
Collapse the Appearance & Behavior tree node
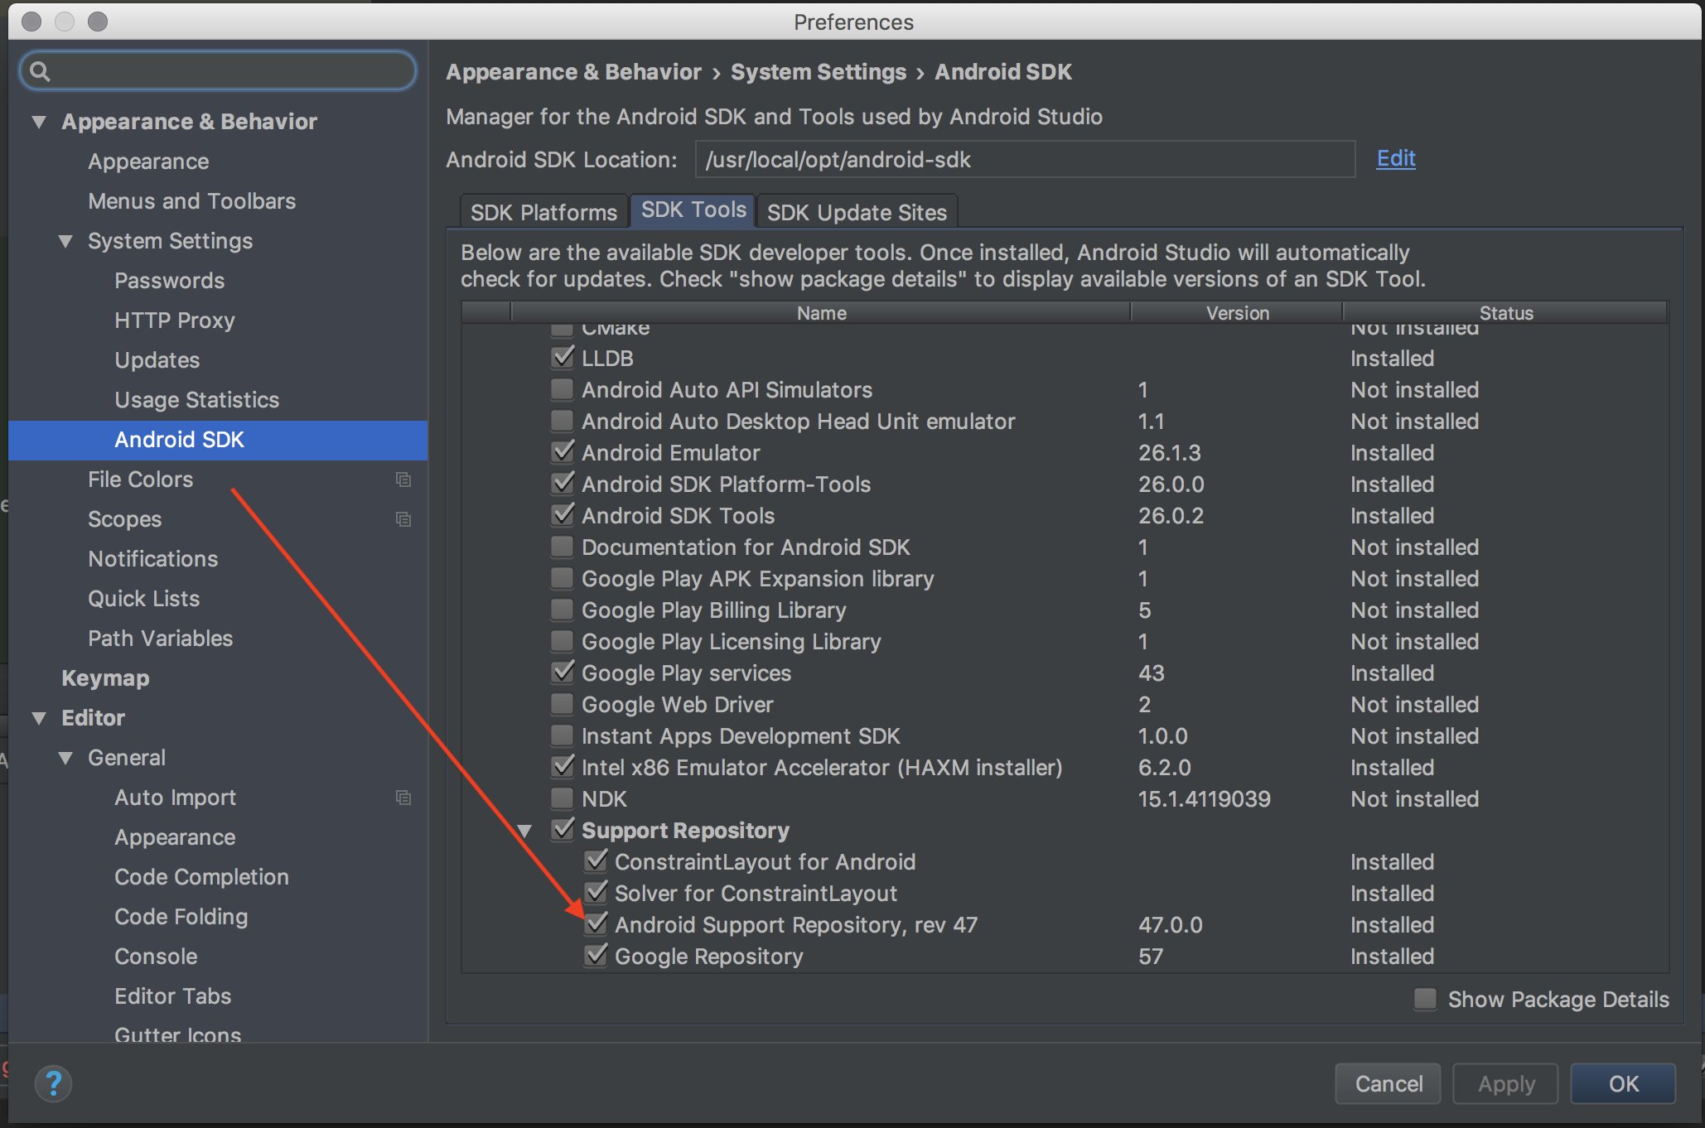click(x=39, y=122)
